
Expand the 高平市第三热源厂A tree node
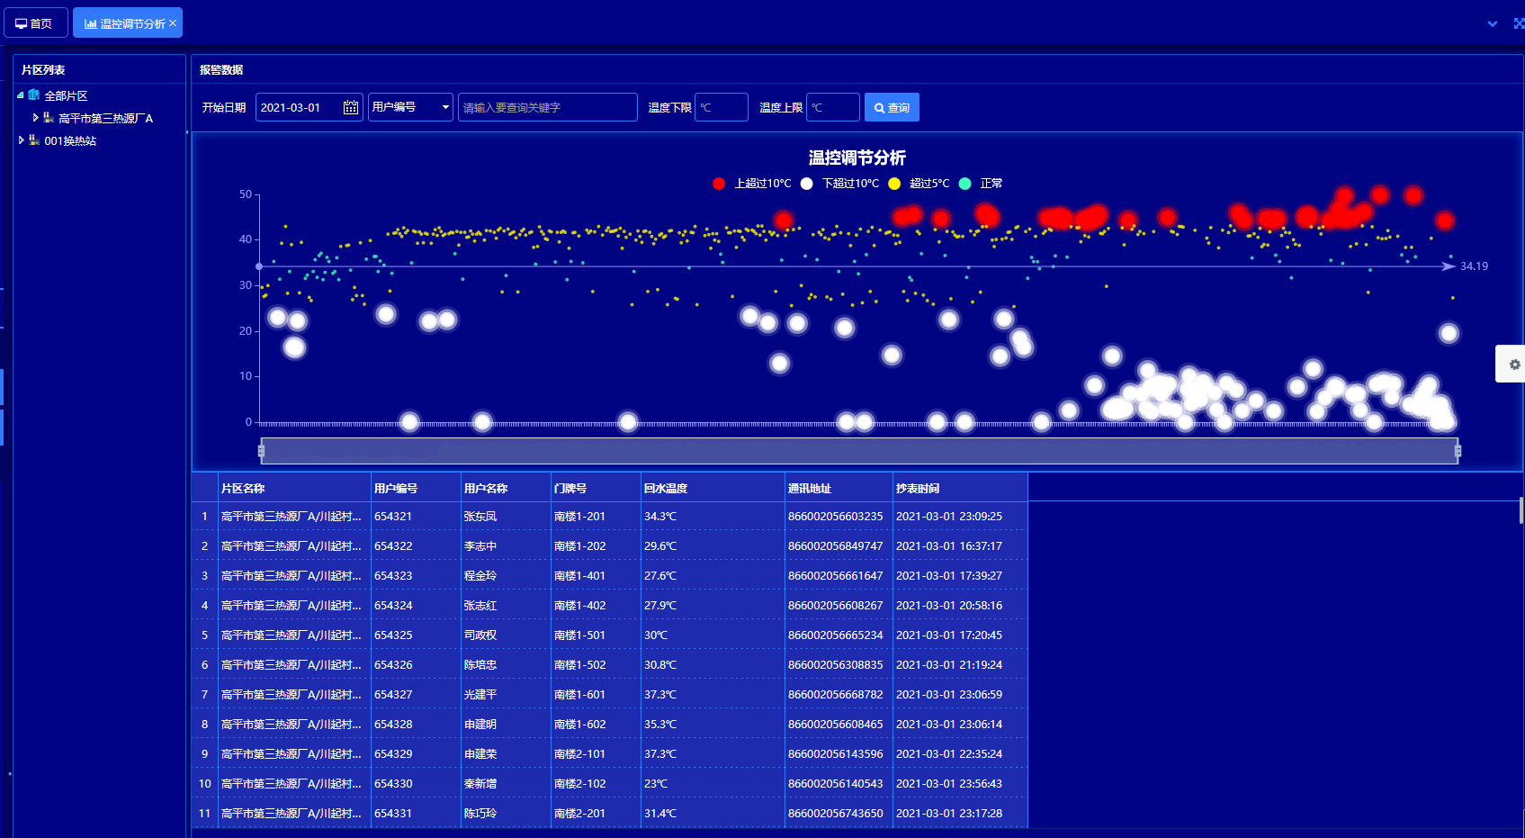[x=36, y=118]
